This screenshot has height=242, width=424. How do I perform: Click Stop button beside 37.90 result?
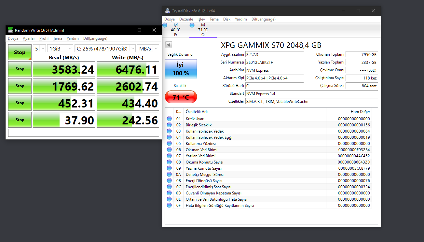pyautogui.click(x=20, y=120)
